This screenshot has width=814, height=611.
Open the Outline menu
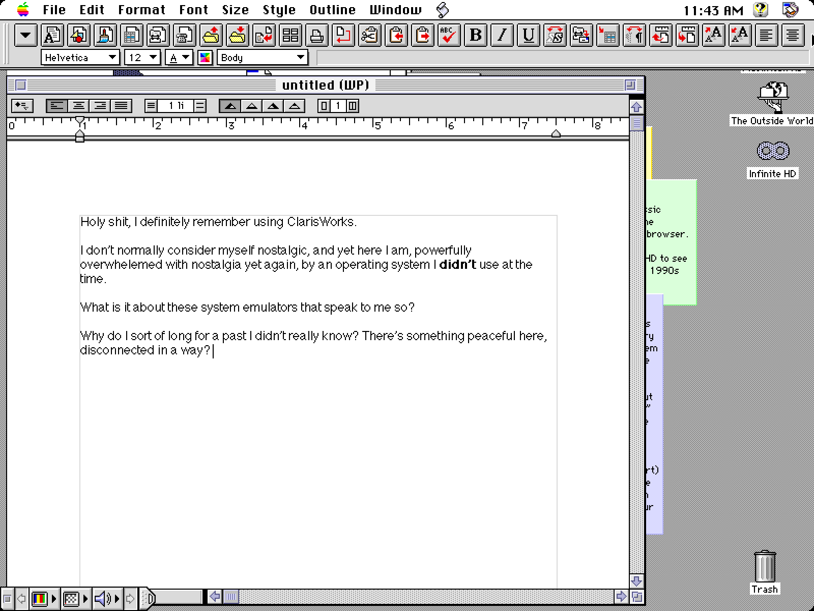click(332, 10)
